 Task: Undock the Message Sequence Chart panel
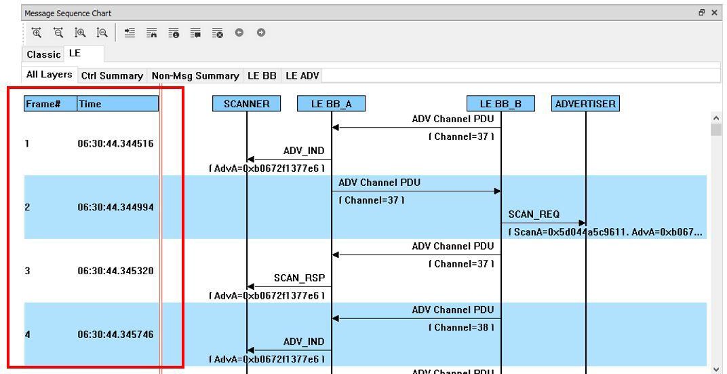pos(702,13)
